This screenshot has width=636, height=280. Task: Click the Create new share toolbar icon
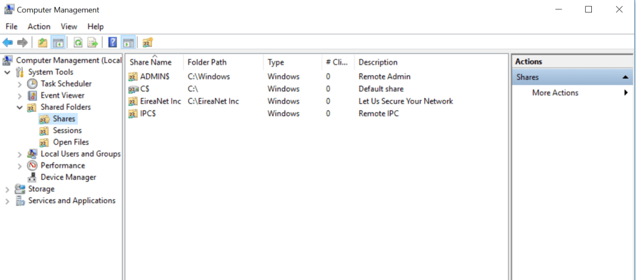pos(147,42)
